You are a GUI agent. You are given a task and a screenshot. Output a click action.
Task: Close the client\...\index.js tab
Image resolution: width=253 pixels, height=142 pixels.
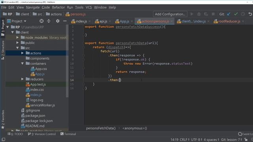[x=208, y=21]
